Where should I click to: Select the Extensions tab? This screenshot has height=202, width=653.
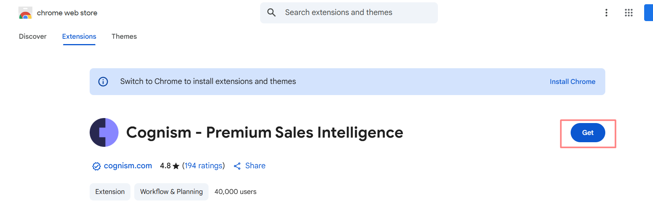pyautogui.click(x=79, y=36)
